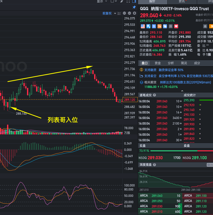Click the 289.120 current price axis label
The image size is (213, 215).
130,100
